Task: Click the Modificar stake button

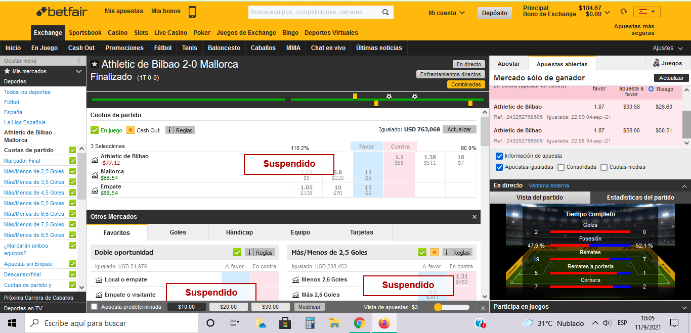Action: [x=310, y=307]
